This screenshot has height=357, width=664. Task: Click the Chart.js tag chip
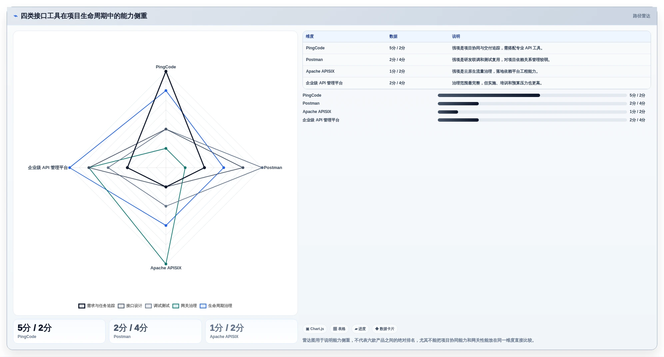315,329
